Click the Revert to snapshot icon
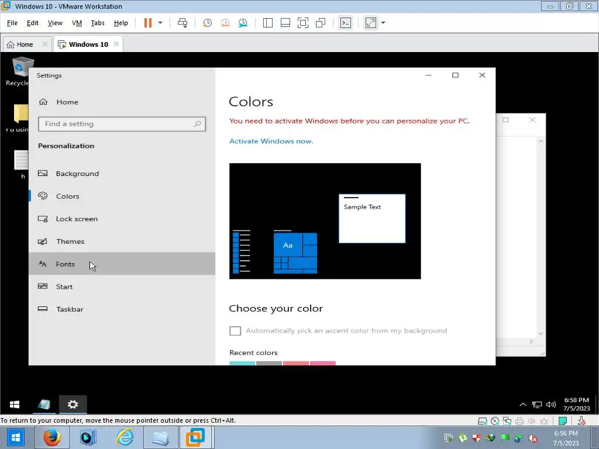This screenshot has width=599, height=449. (x=225, y=23)
